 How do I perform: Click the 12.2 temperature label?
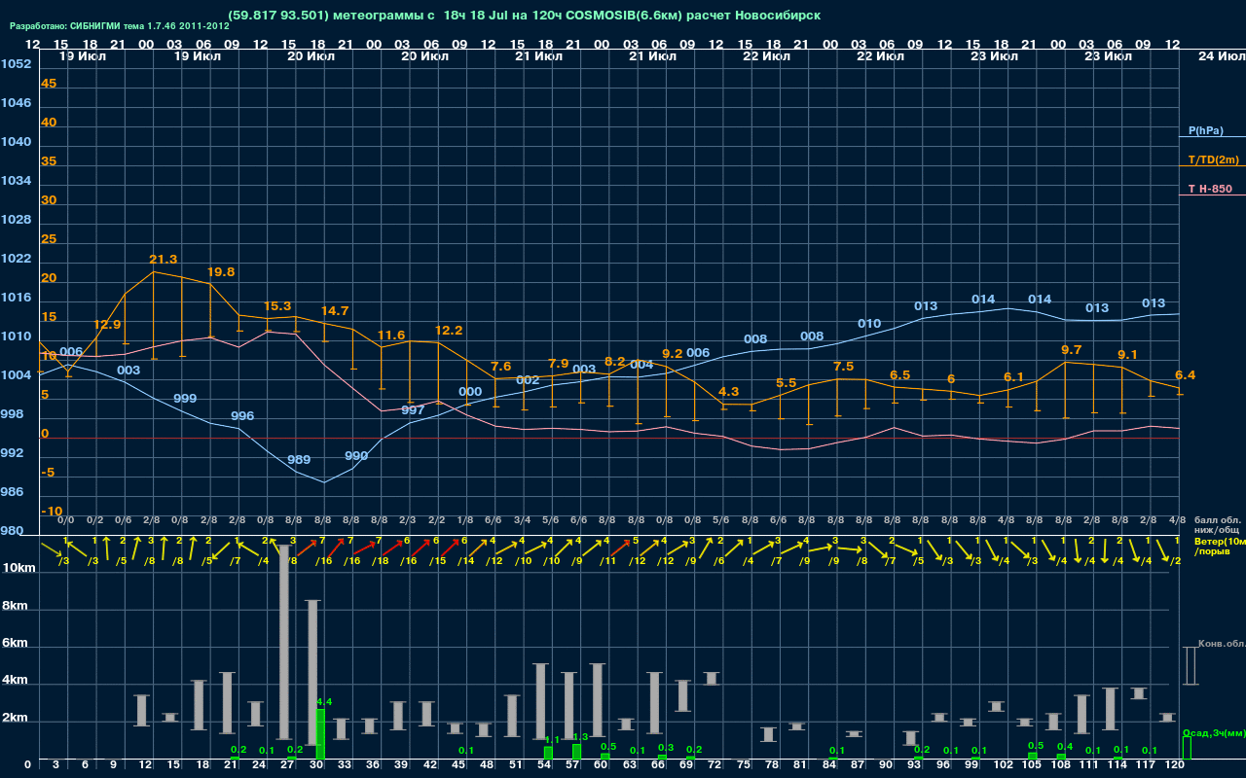coord(449,331)
